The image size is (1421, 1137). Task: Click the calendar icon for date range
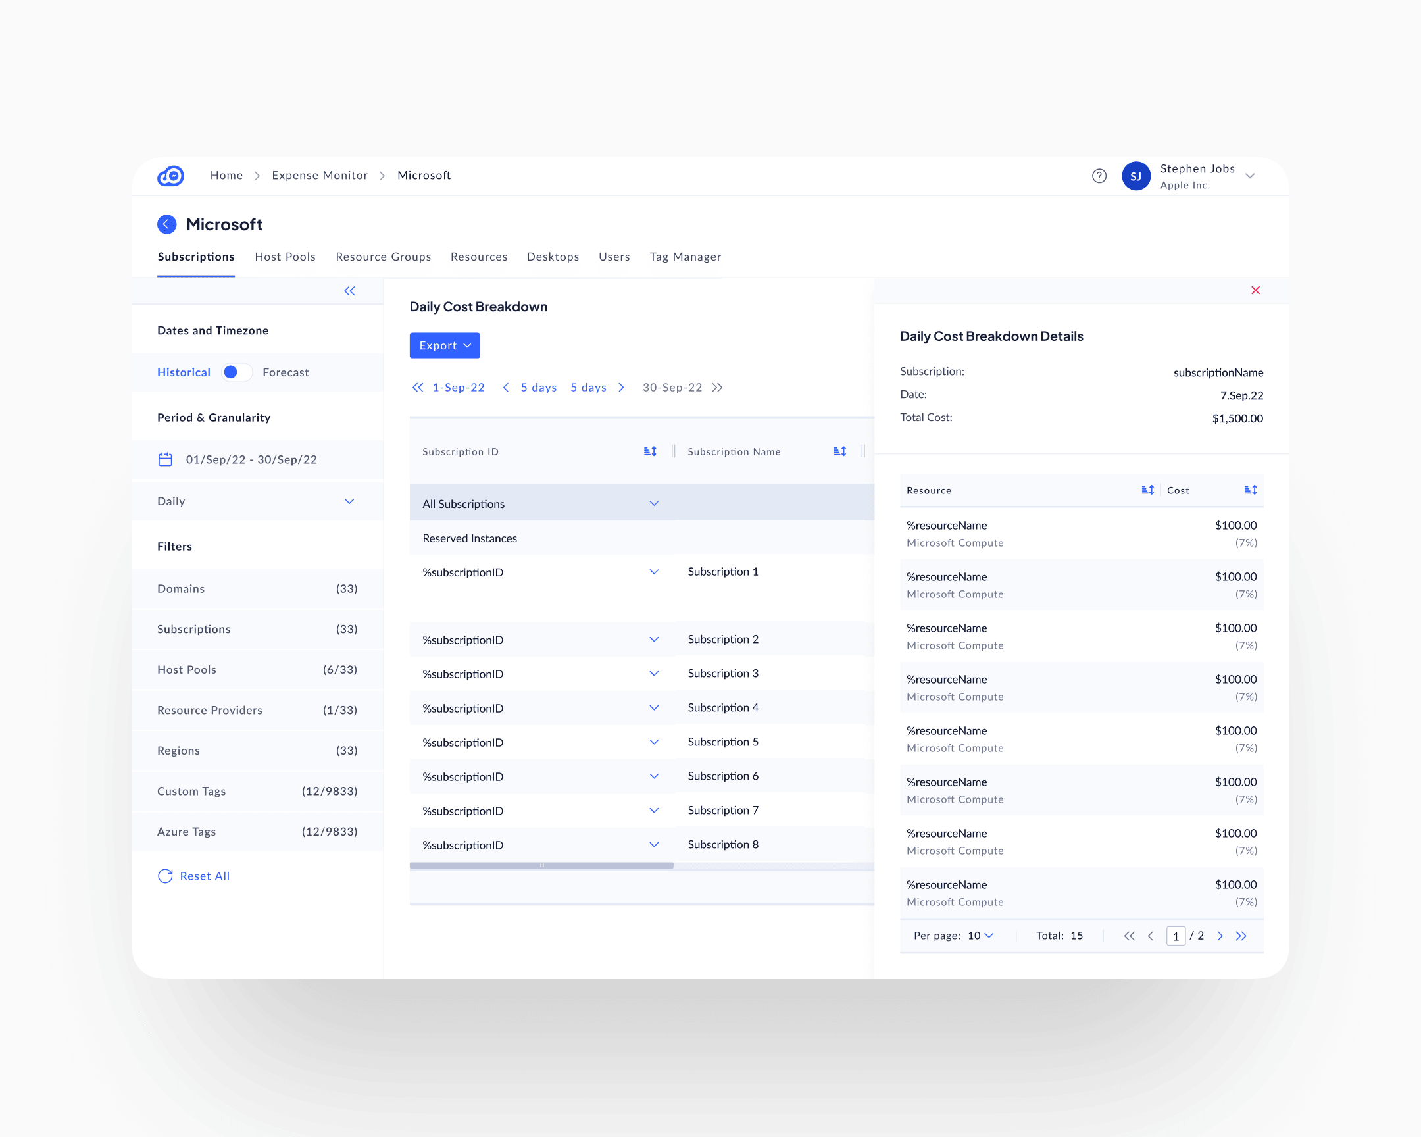(x=165, y=459)
